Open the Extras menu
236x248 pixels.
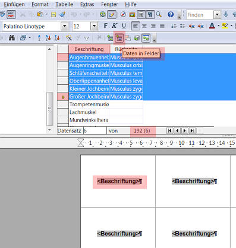[87, 4]
